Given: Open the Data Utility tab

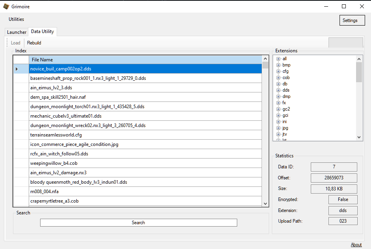Looking at the screenshot, I should coord(42,31).
